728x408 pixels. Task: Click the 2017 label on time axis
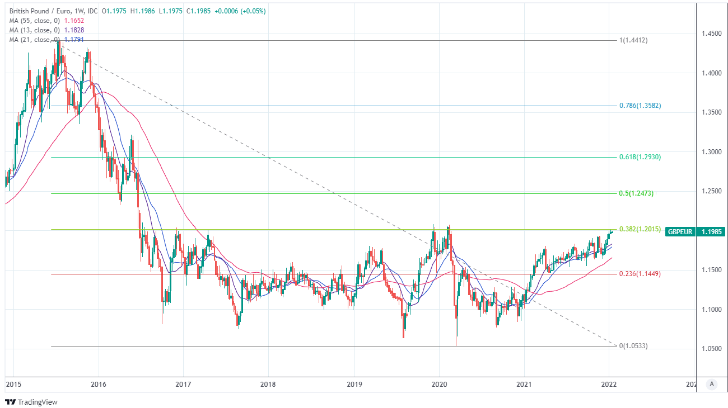(x=183, y=385)
